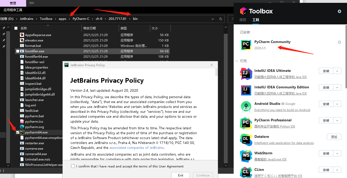Select the AppxReparse.exe file icon
Screen dimensions: 347x178
coord(22,35)
